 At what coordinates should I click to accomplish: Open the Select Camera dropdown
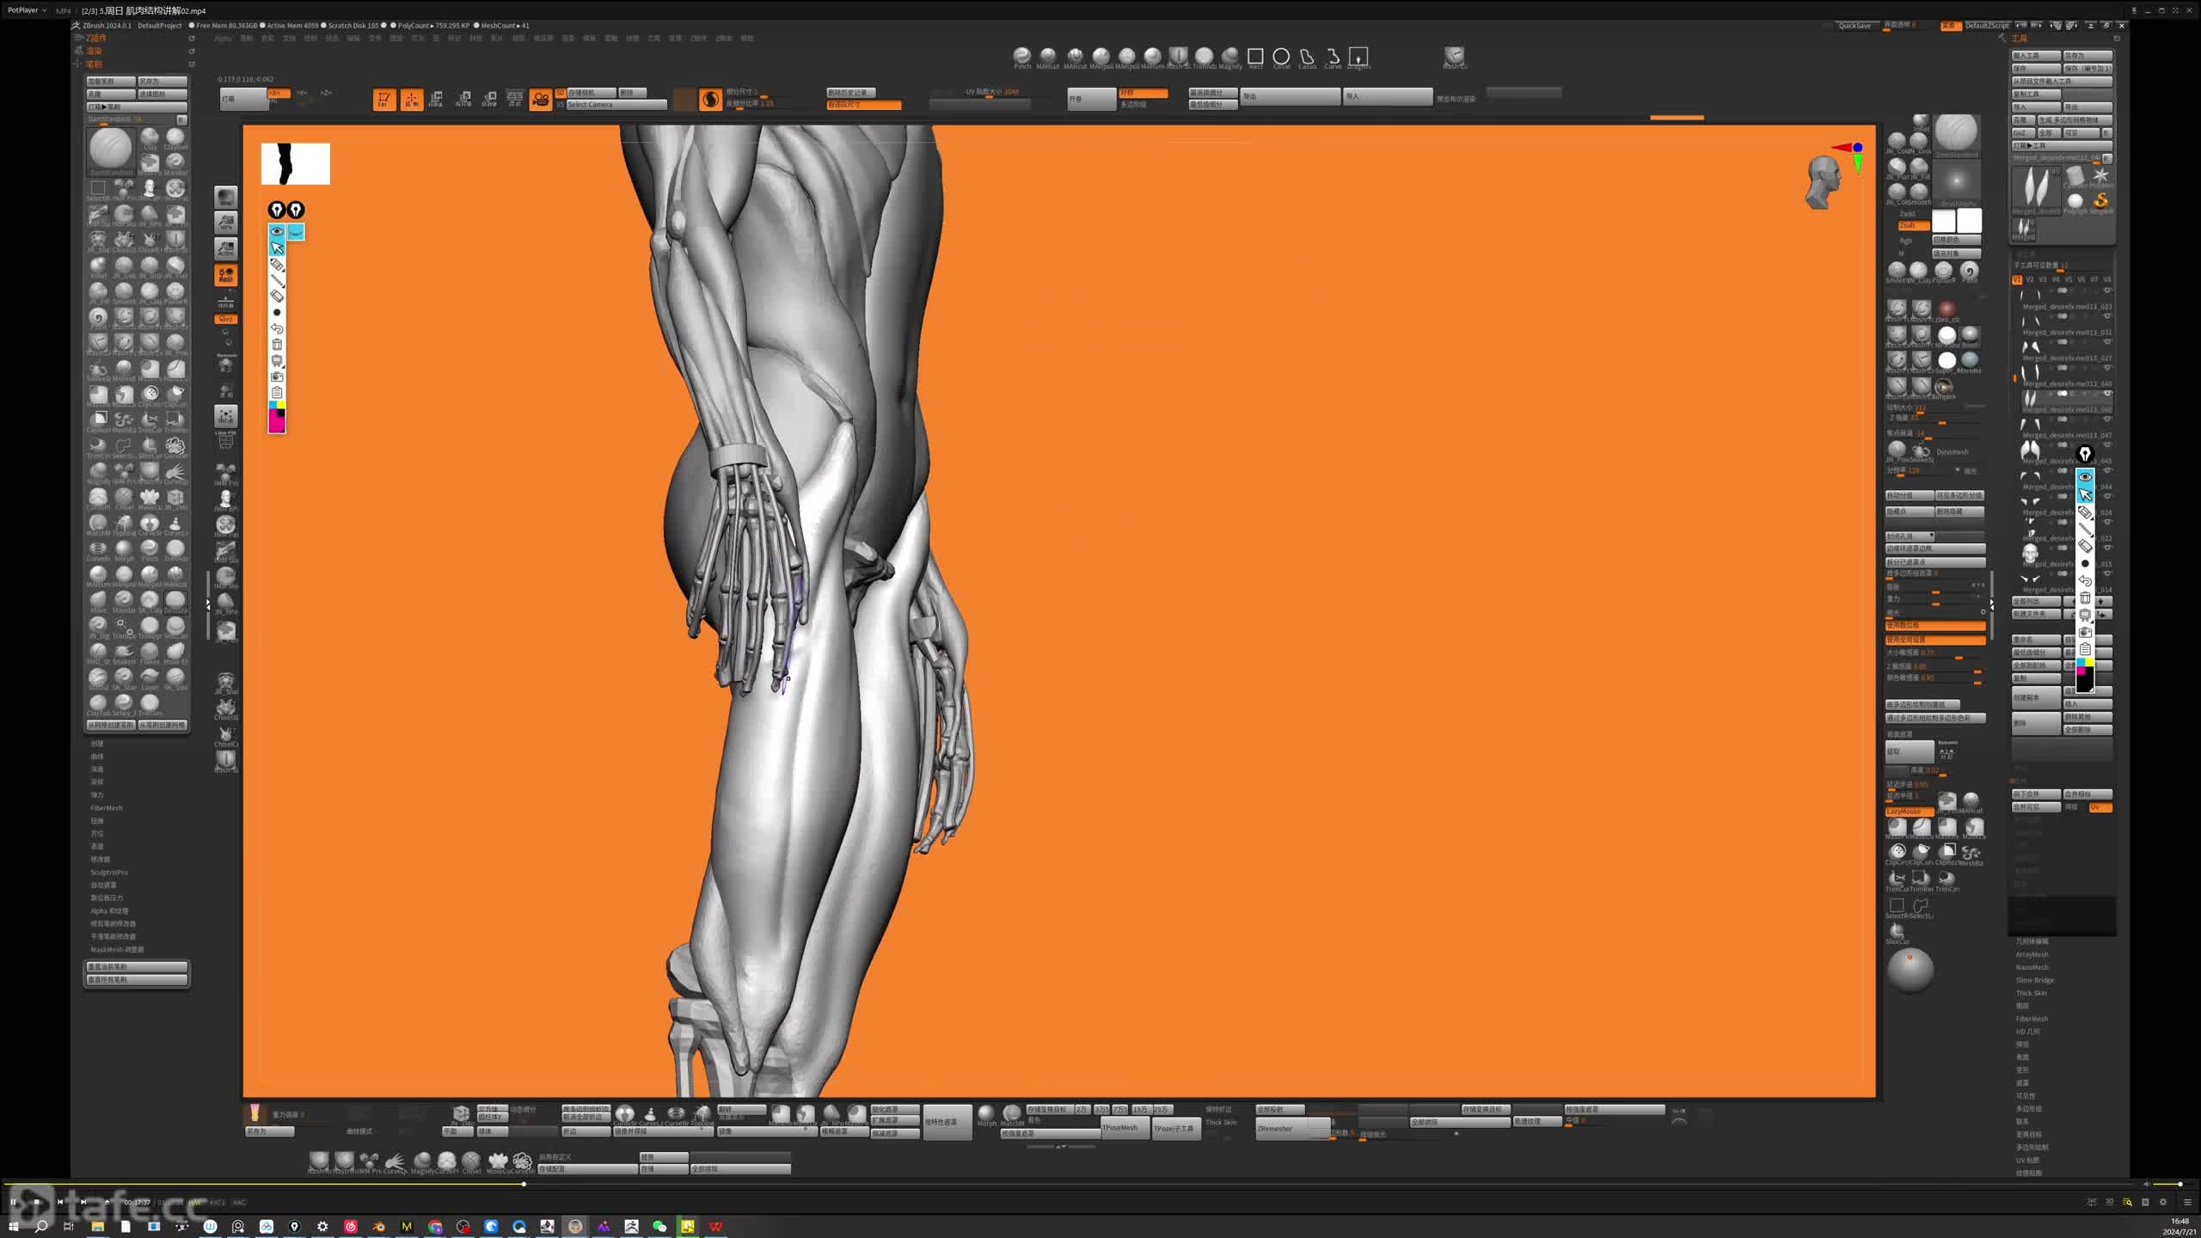[x=616, y=105]
